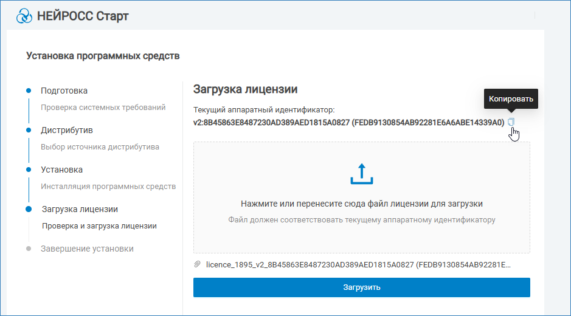Copy the hardware identifier with the copy icon
This screenshot has height=316, width=571.
[x=511, y=122]
